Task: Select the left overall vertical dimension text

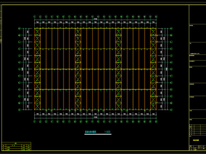Action: [x=22, y=69]
